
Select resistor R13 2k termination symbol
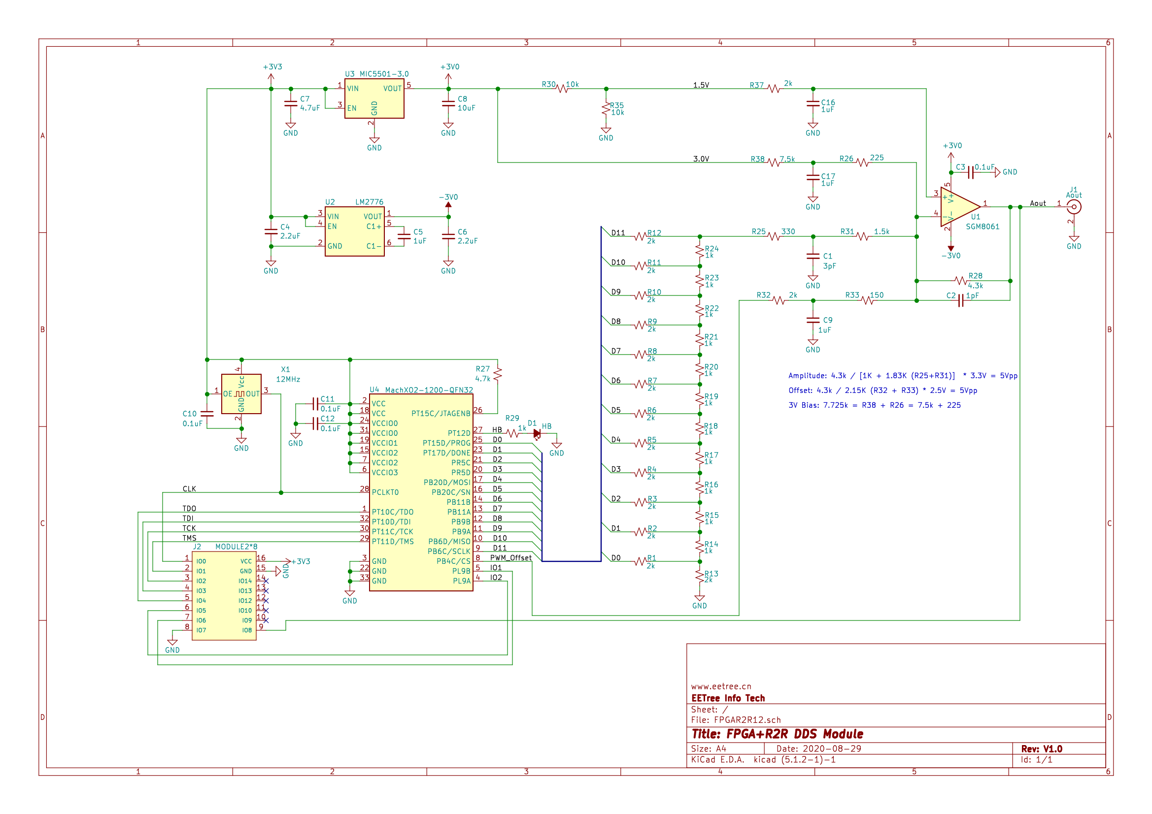[x=700, y=576]
